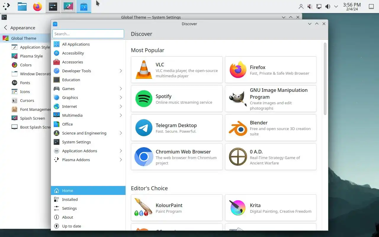The image size is (379, 237).
Task: Expand the Developer Tools category
Action: point(121,71)
